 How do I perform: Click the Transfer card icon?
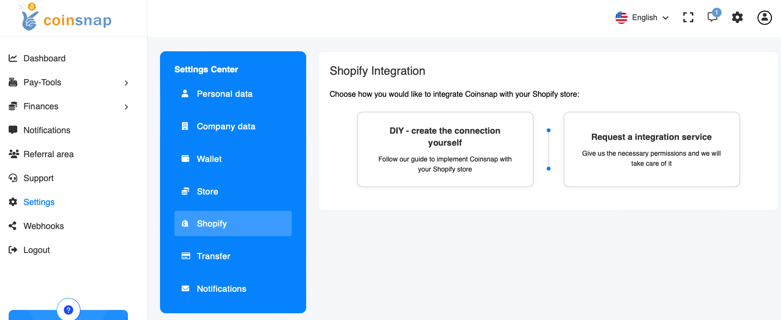[x=186, y=256]
